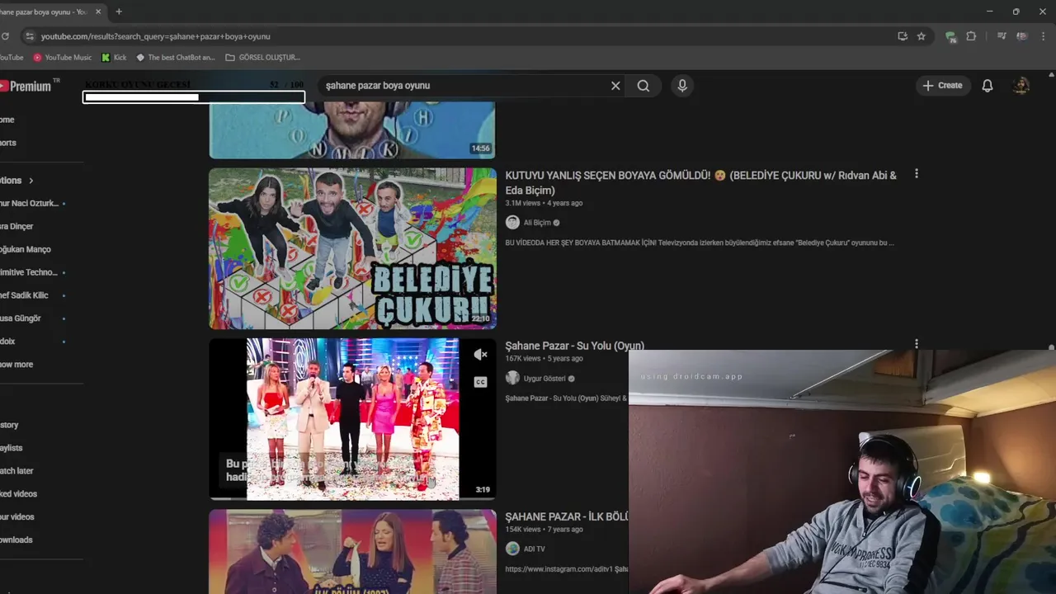Open the Dinçer subscription channel

tap(16, 226)
